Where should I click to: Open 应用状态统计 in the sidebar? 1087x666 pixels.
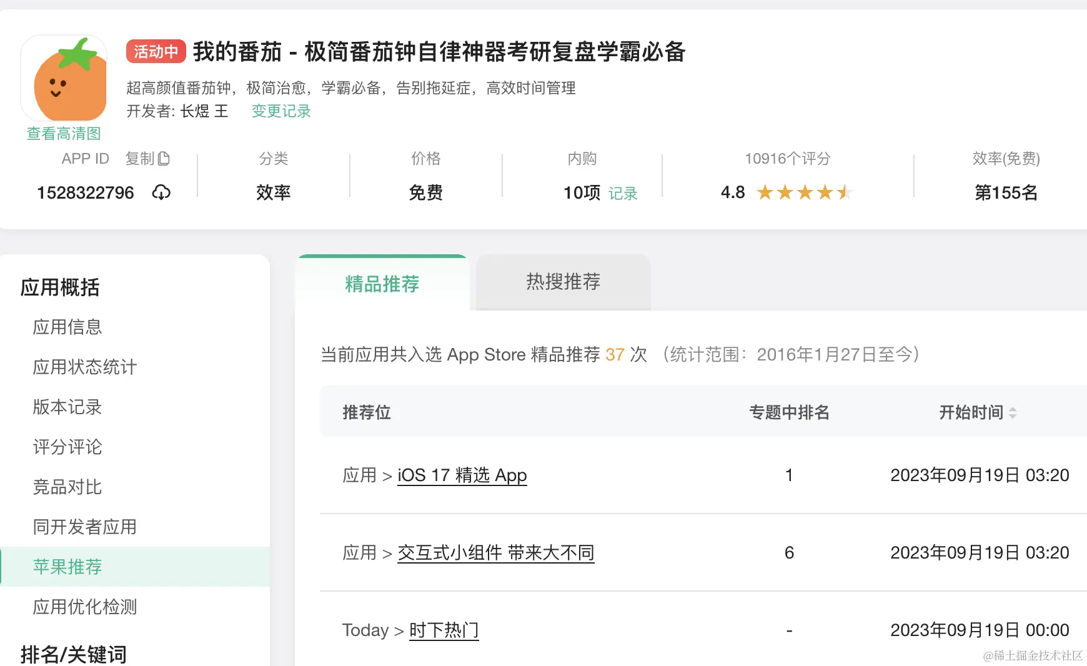tap(85, 367)
